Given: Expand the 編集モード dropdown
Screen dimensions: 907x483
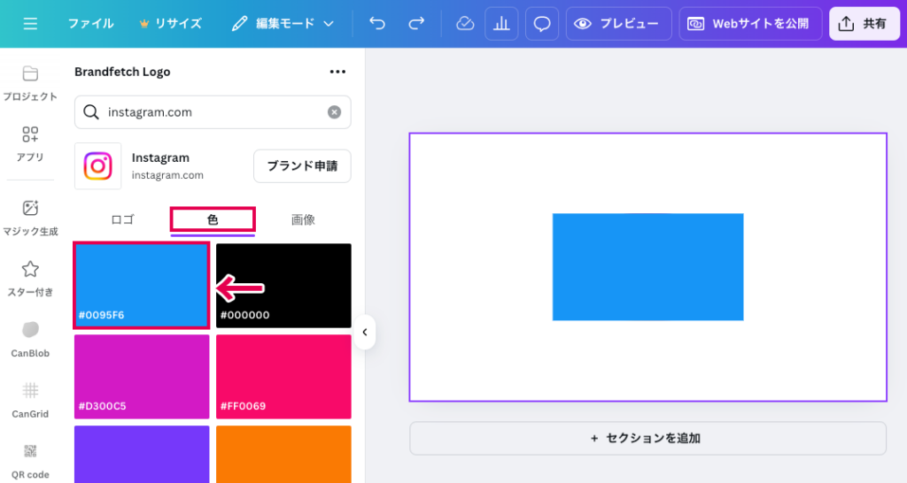Looking at the screenshot, I should click(283, 24).
